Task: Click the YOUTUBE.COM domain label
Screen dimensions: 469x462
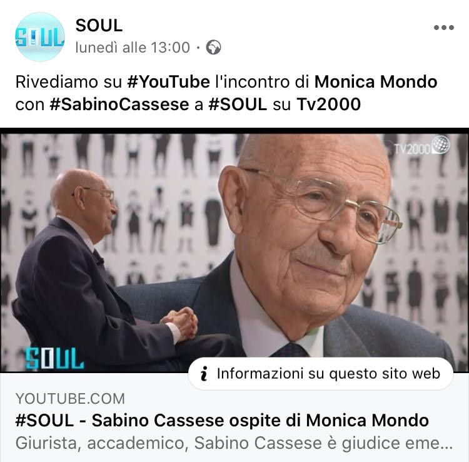Action: point(70,399)
